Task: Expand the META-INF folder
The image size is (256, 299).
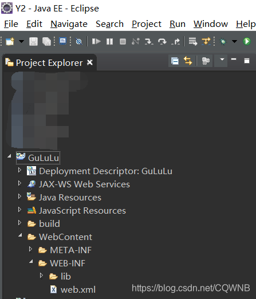Action: point(30,249)
